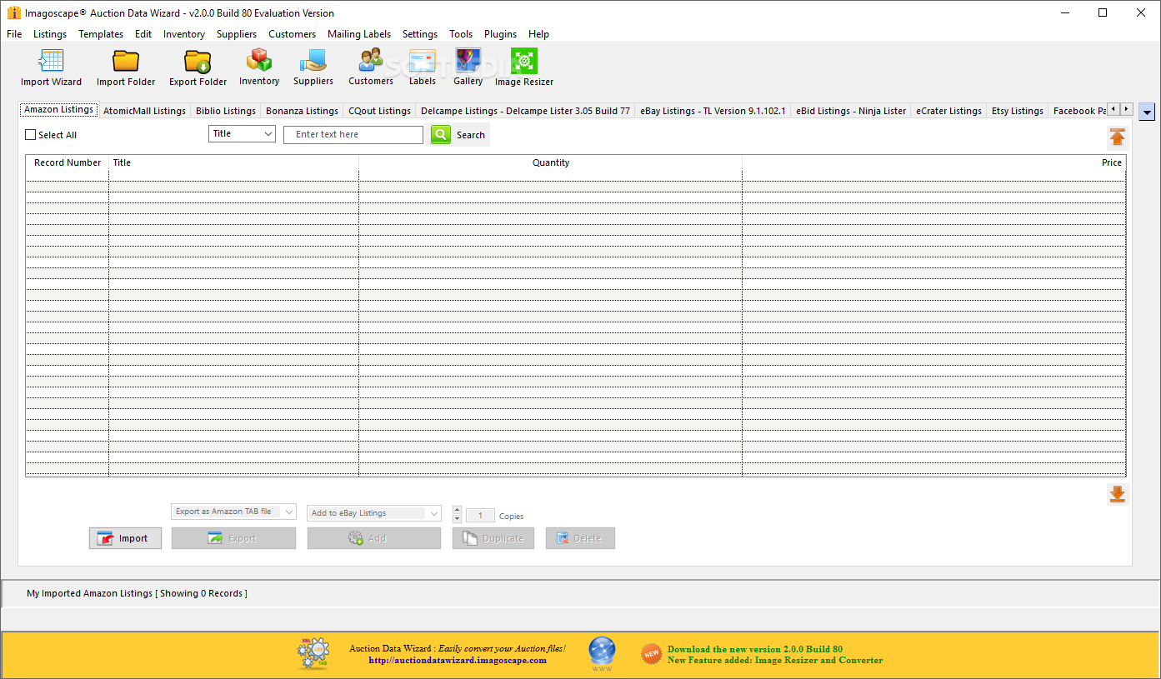Open the Mailing Labels menu
The image size is (1161, 679).
(x=359, y=34)
